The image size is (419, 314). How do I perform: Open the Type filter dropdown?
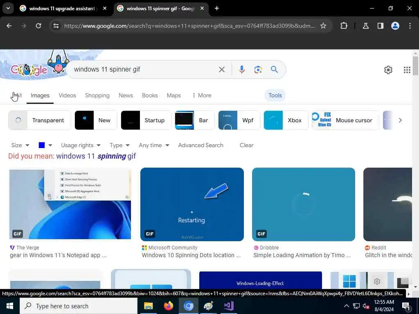click(x=119, y=145)
